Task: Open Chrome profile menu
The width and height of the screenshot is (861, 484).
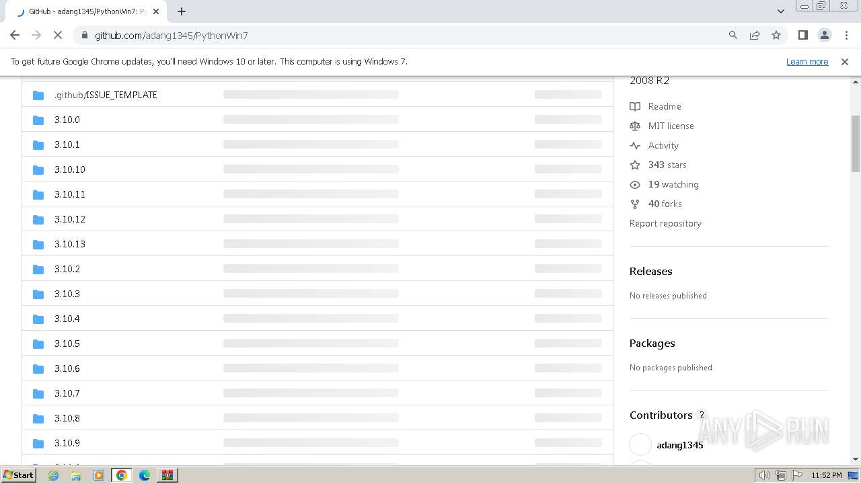Action: coord(824,35)
